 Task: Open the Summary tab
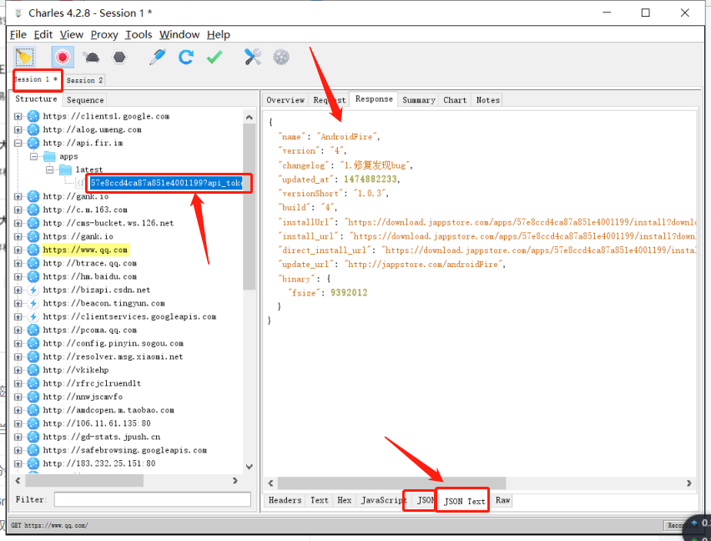[419, 99]
